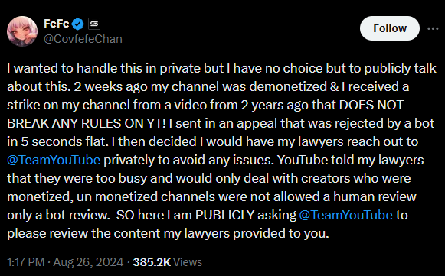
Task: Click the capitalized word 'PUBLICLY' in the post
Action: (224, 215)
